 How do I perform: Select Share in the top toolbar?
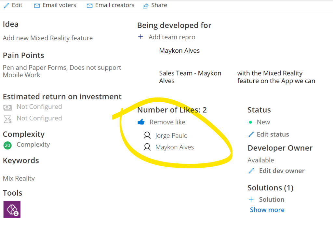(x=159, y=5)
